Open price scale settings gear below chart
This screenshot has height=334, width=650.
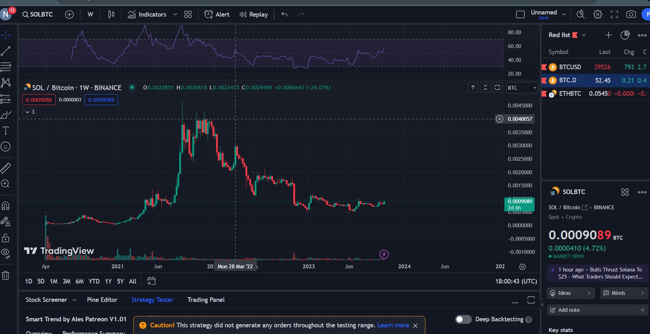(x=522, y=267)
